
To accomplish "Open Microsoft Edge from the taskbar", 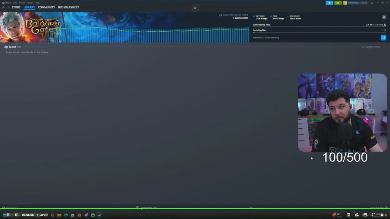I will pyautogui.click(x=66, y=215).
